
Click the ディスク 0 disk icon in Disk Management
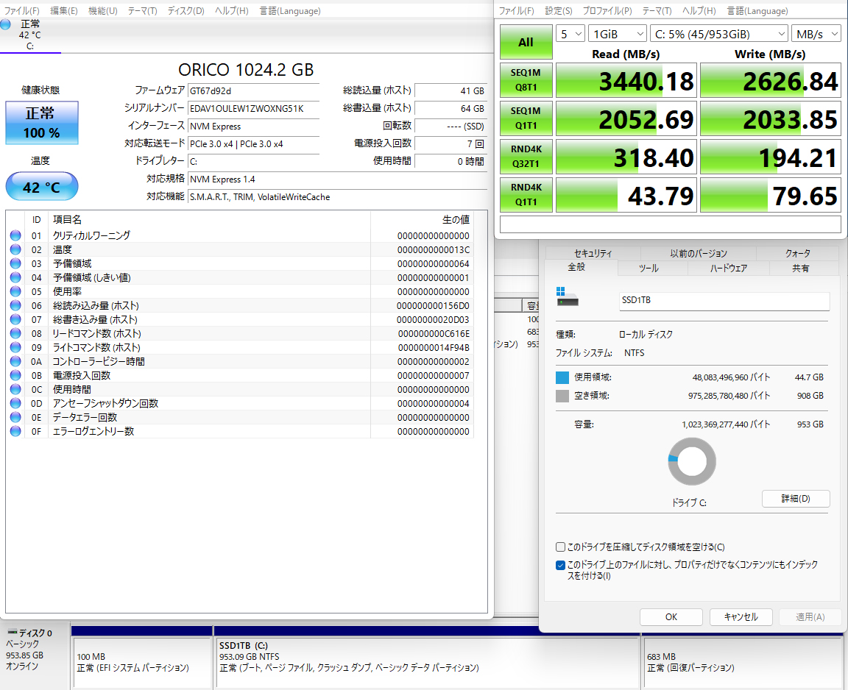tap(12, 633)
